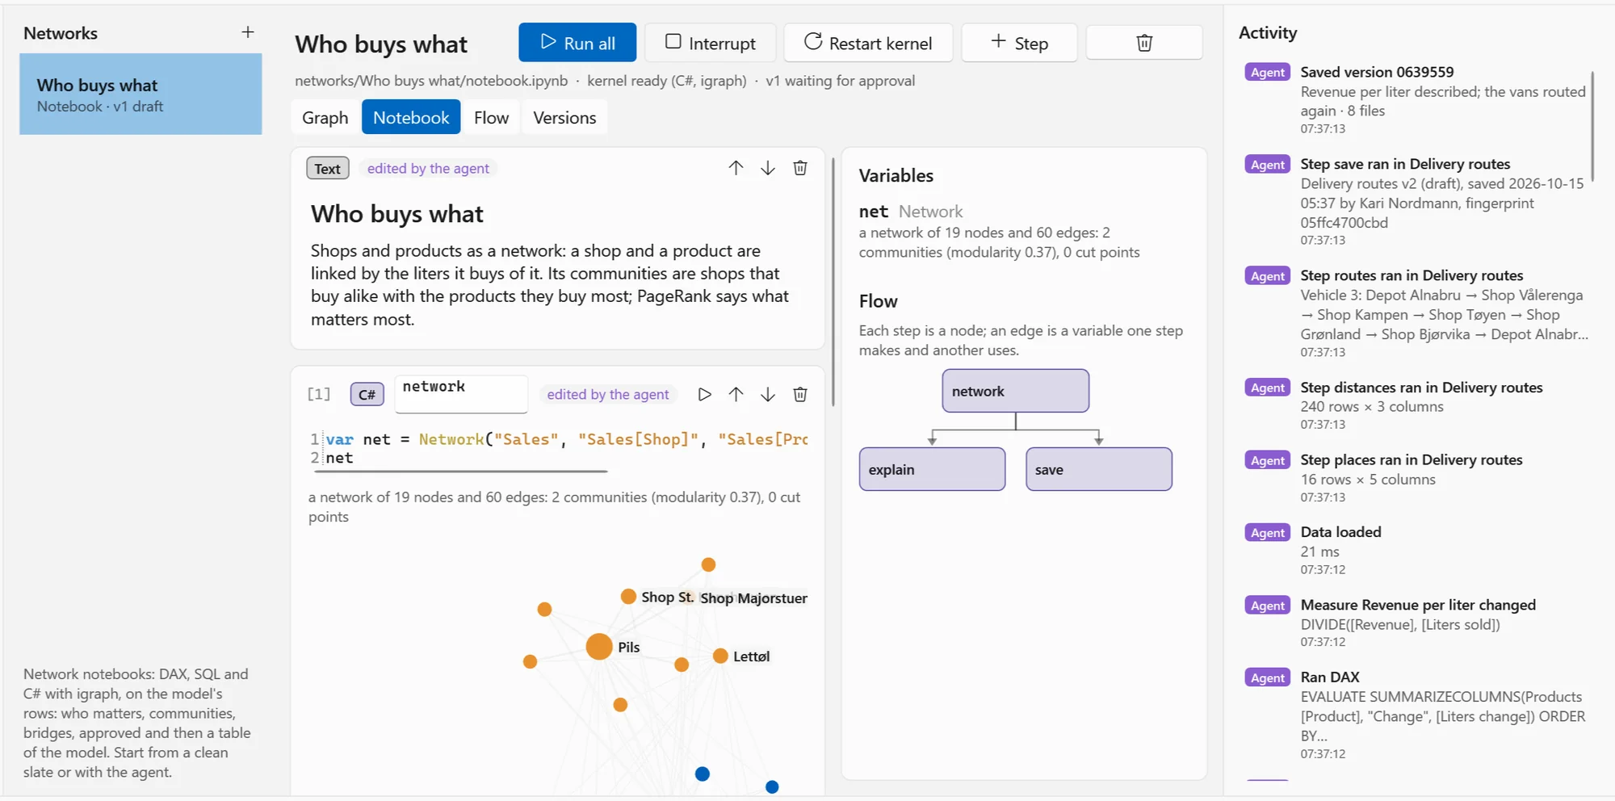Click the code line starting with var net
The image size is (1615, 801).
pyautogui.click(x=566, y=439)
